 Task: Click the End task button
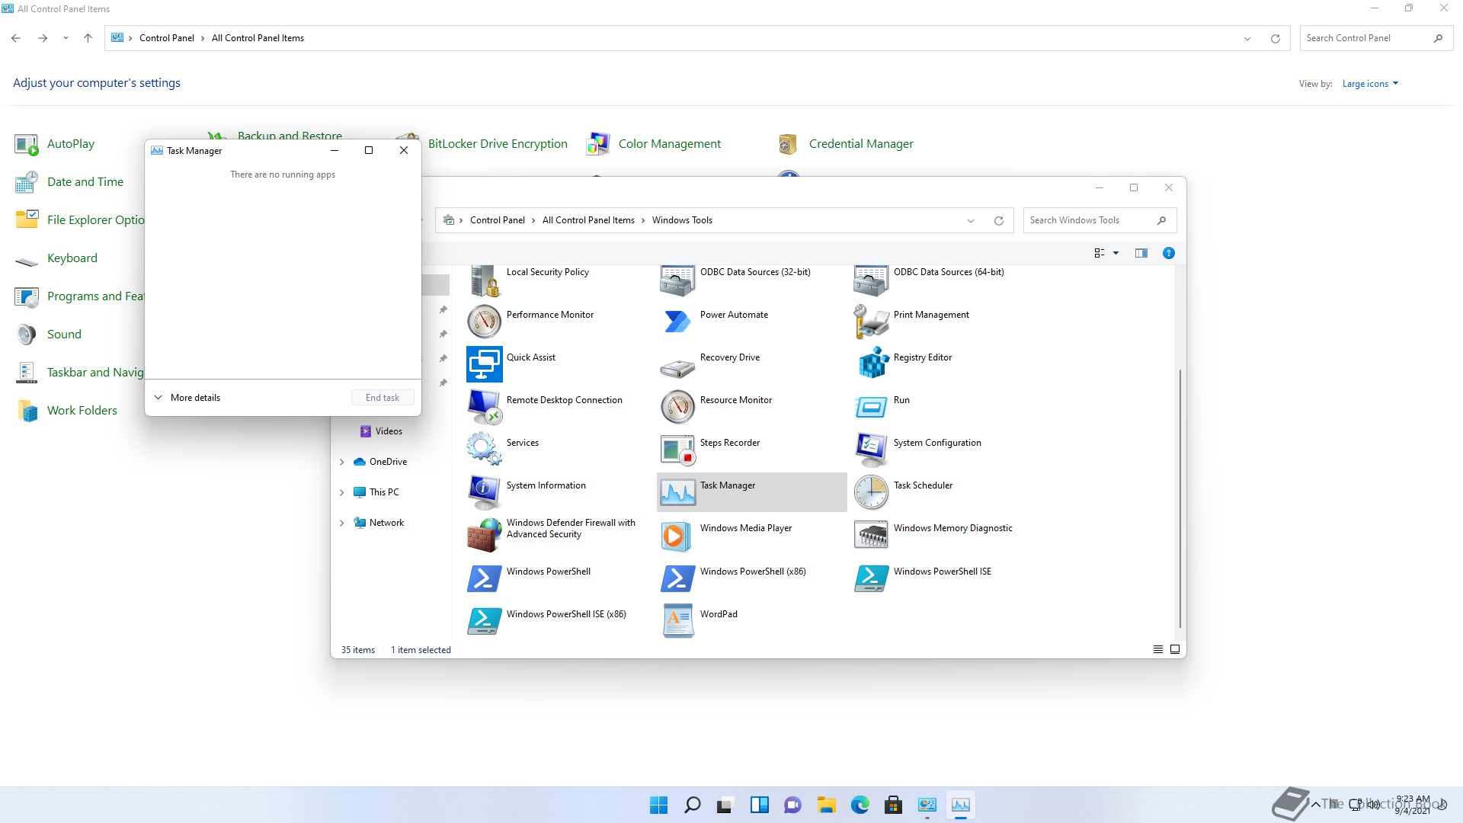point(383,398)
